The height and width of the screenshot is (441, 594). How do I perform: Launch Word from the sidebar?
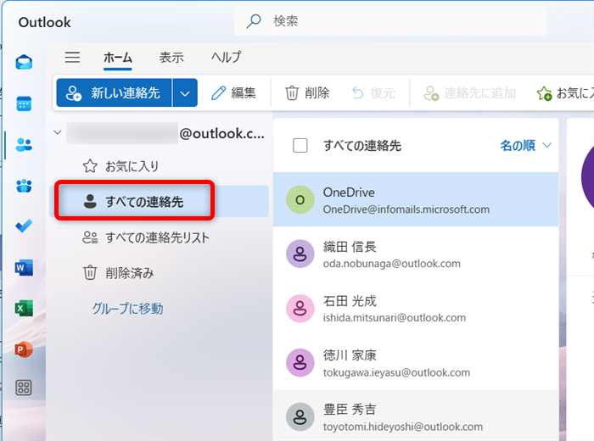click(24, 268)
